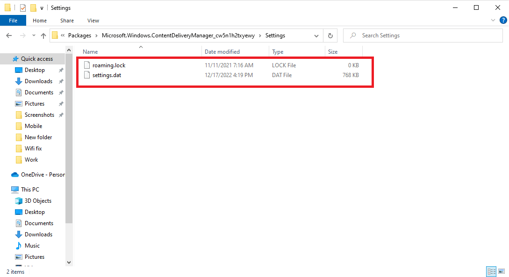Open pinned Documents under Quick access

pyautogui.click(x=39, y=92)
